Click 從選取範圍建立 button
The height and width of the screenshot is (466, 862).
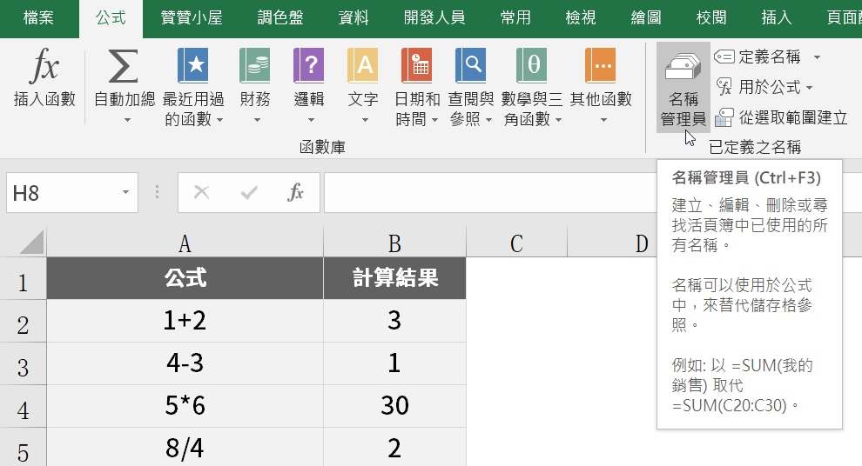(782, 117)
